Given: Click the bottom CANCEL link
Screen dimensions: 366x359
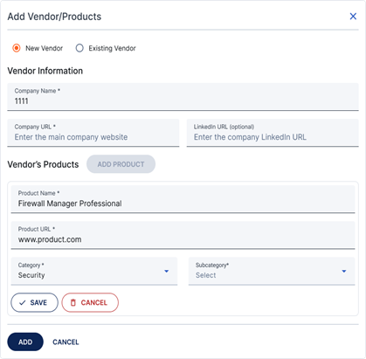Looking at the screenshot, I should tap(66, 342).
